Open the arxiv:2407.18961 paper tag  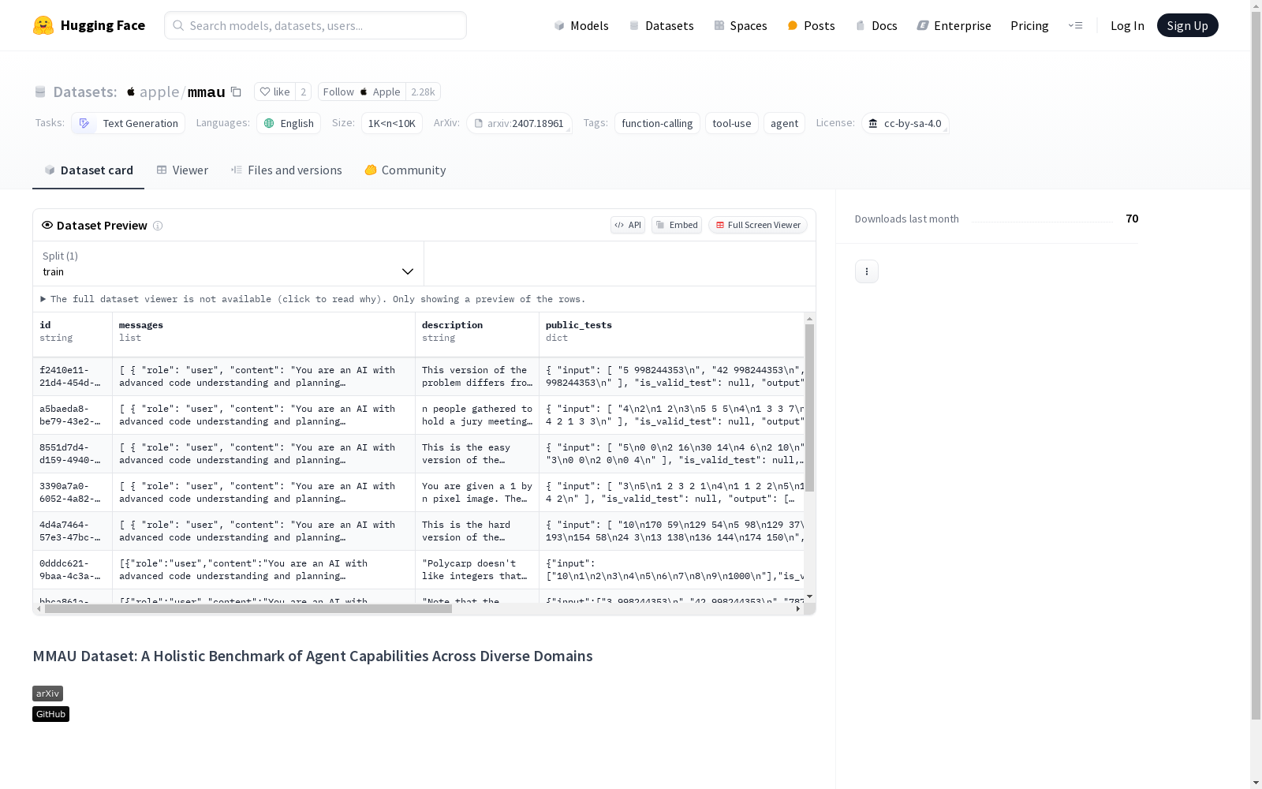(519, 123)
